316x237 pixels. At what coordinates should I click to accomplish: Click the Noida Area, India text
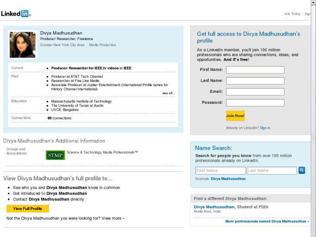tap(207, 211)
